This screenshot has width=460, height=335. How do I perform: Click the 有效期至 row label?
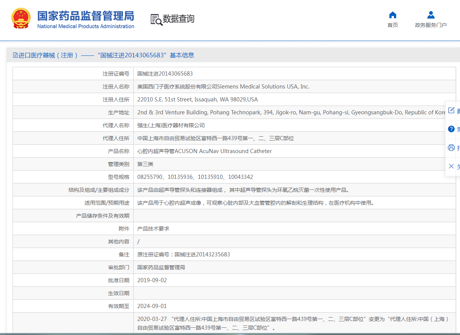point(119,306)
